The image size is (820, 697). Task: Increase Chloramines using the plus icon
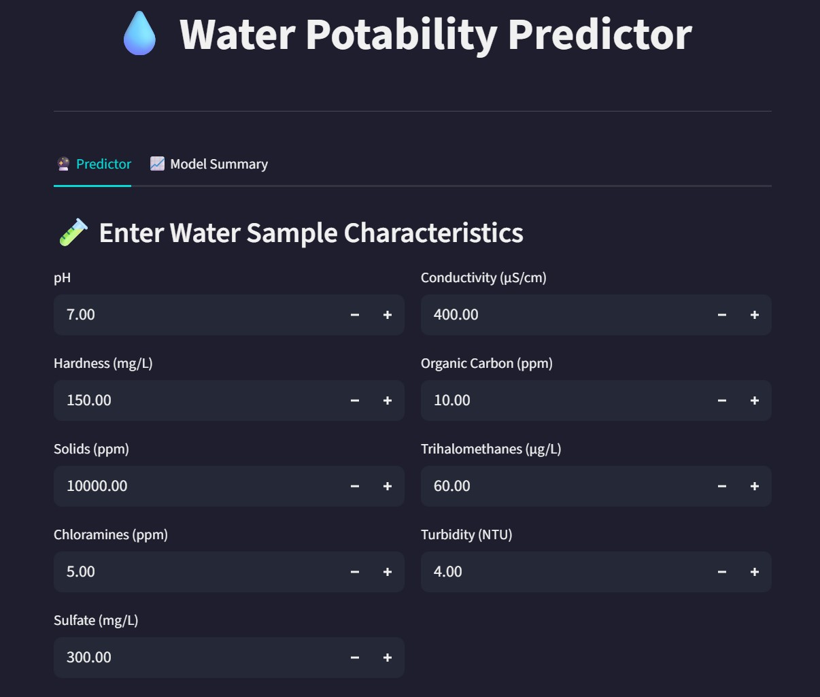pyautogui.click(x=388, y=572)
